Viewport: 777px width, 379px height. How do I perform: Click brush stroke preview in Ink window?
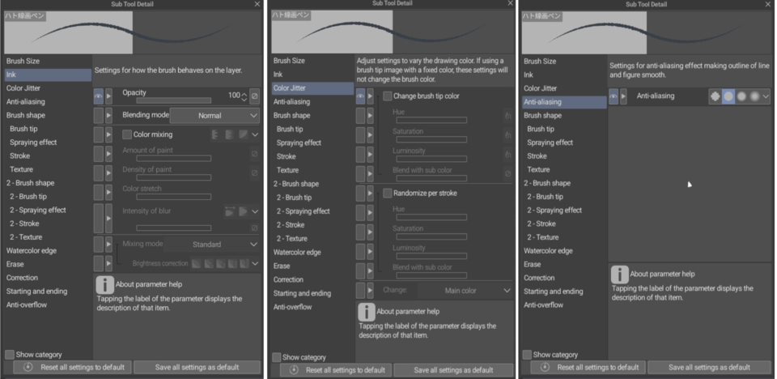point(134,32)
